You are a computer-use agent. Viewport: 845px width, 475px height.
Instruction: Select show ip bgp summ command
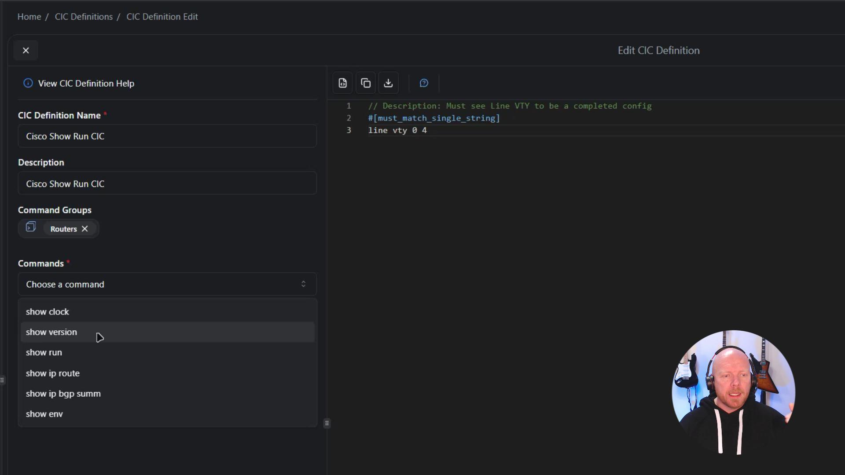point(63,394)
